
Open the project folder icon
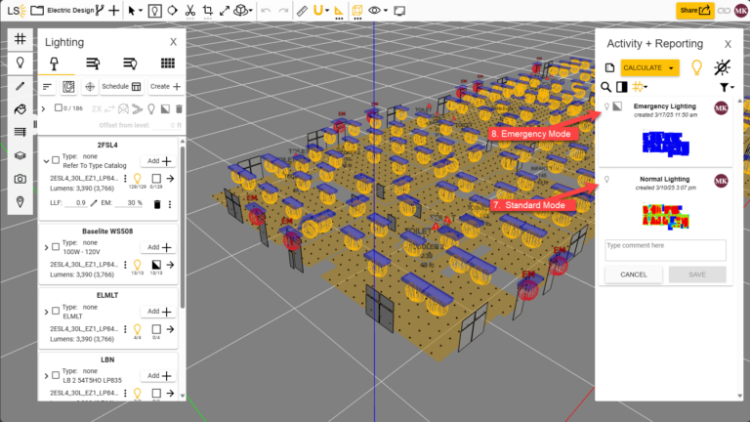point(37,10)
